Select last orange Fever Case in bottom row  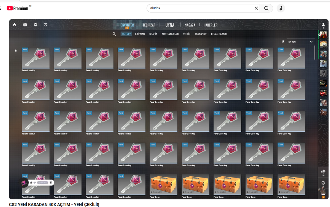(x=291, y=184)
